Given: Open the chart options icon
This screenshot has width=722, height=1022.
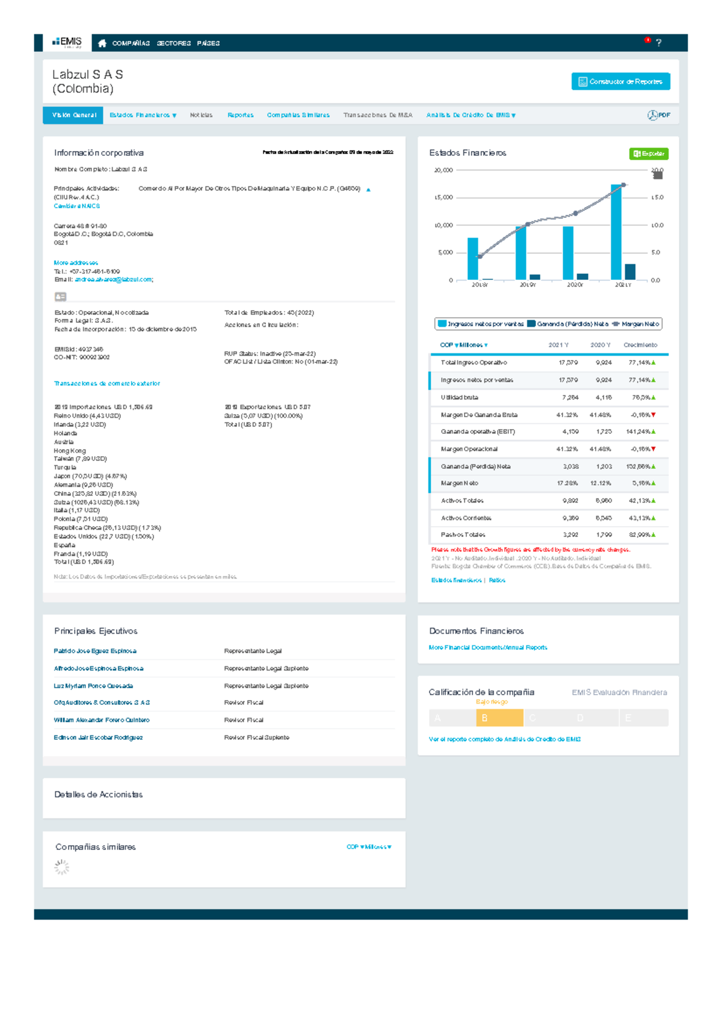Looking at the screenshot, I should [x=658, y=175].
